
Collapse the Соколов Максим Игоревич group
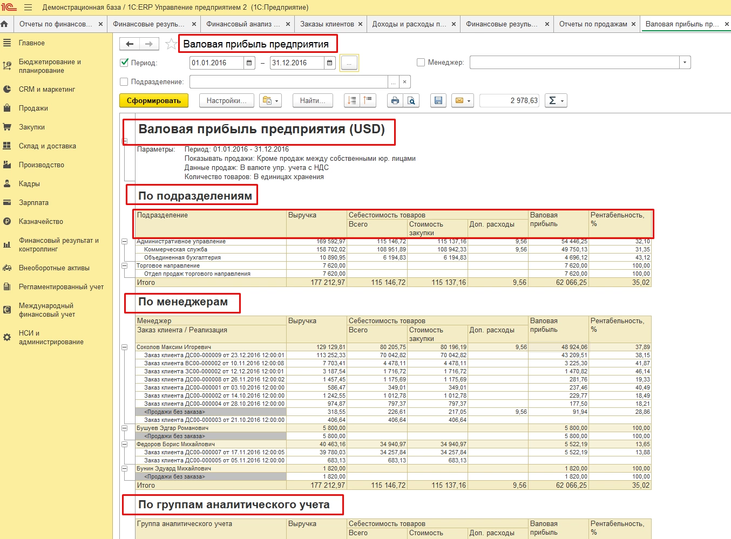point(125,347)
